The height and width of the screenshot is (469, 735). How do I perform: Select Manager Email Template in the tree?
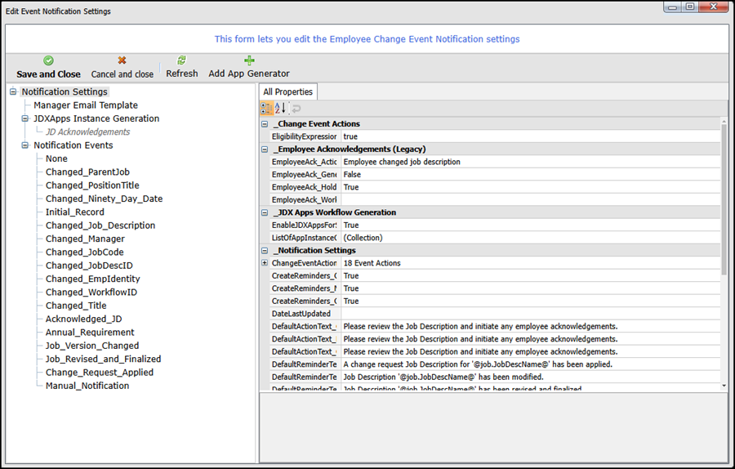(x=85, y=105)
